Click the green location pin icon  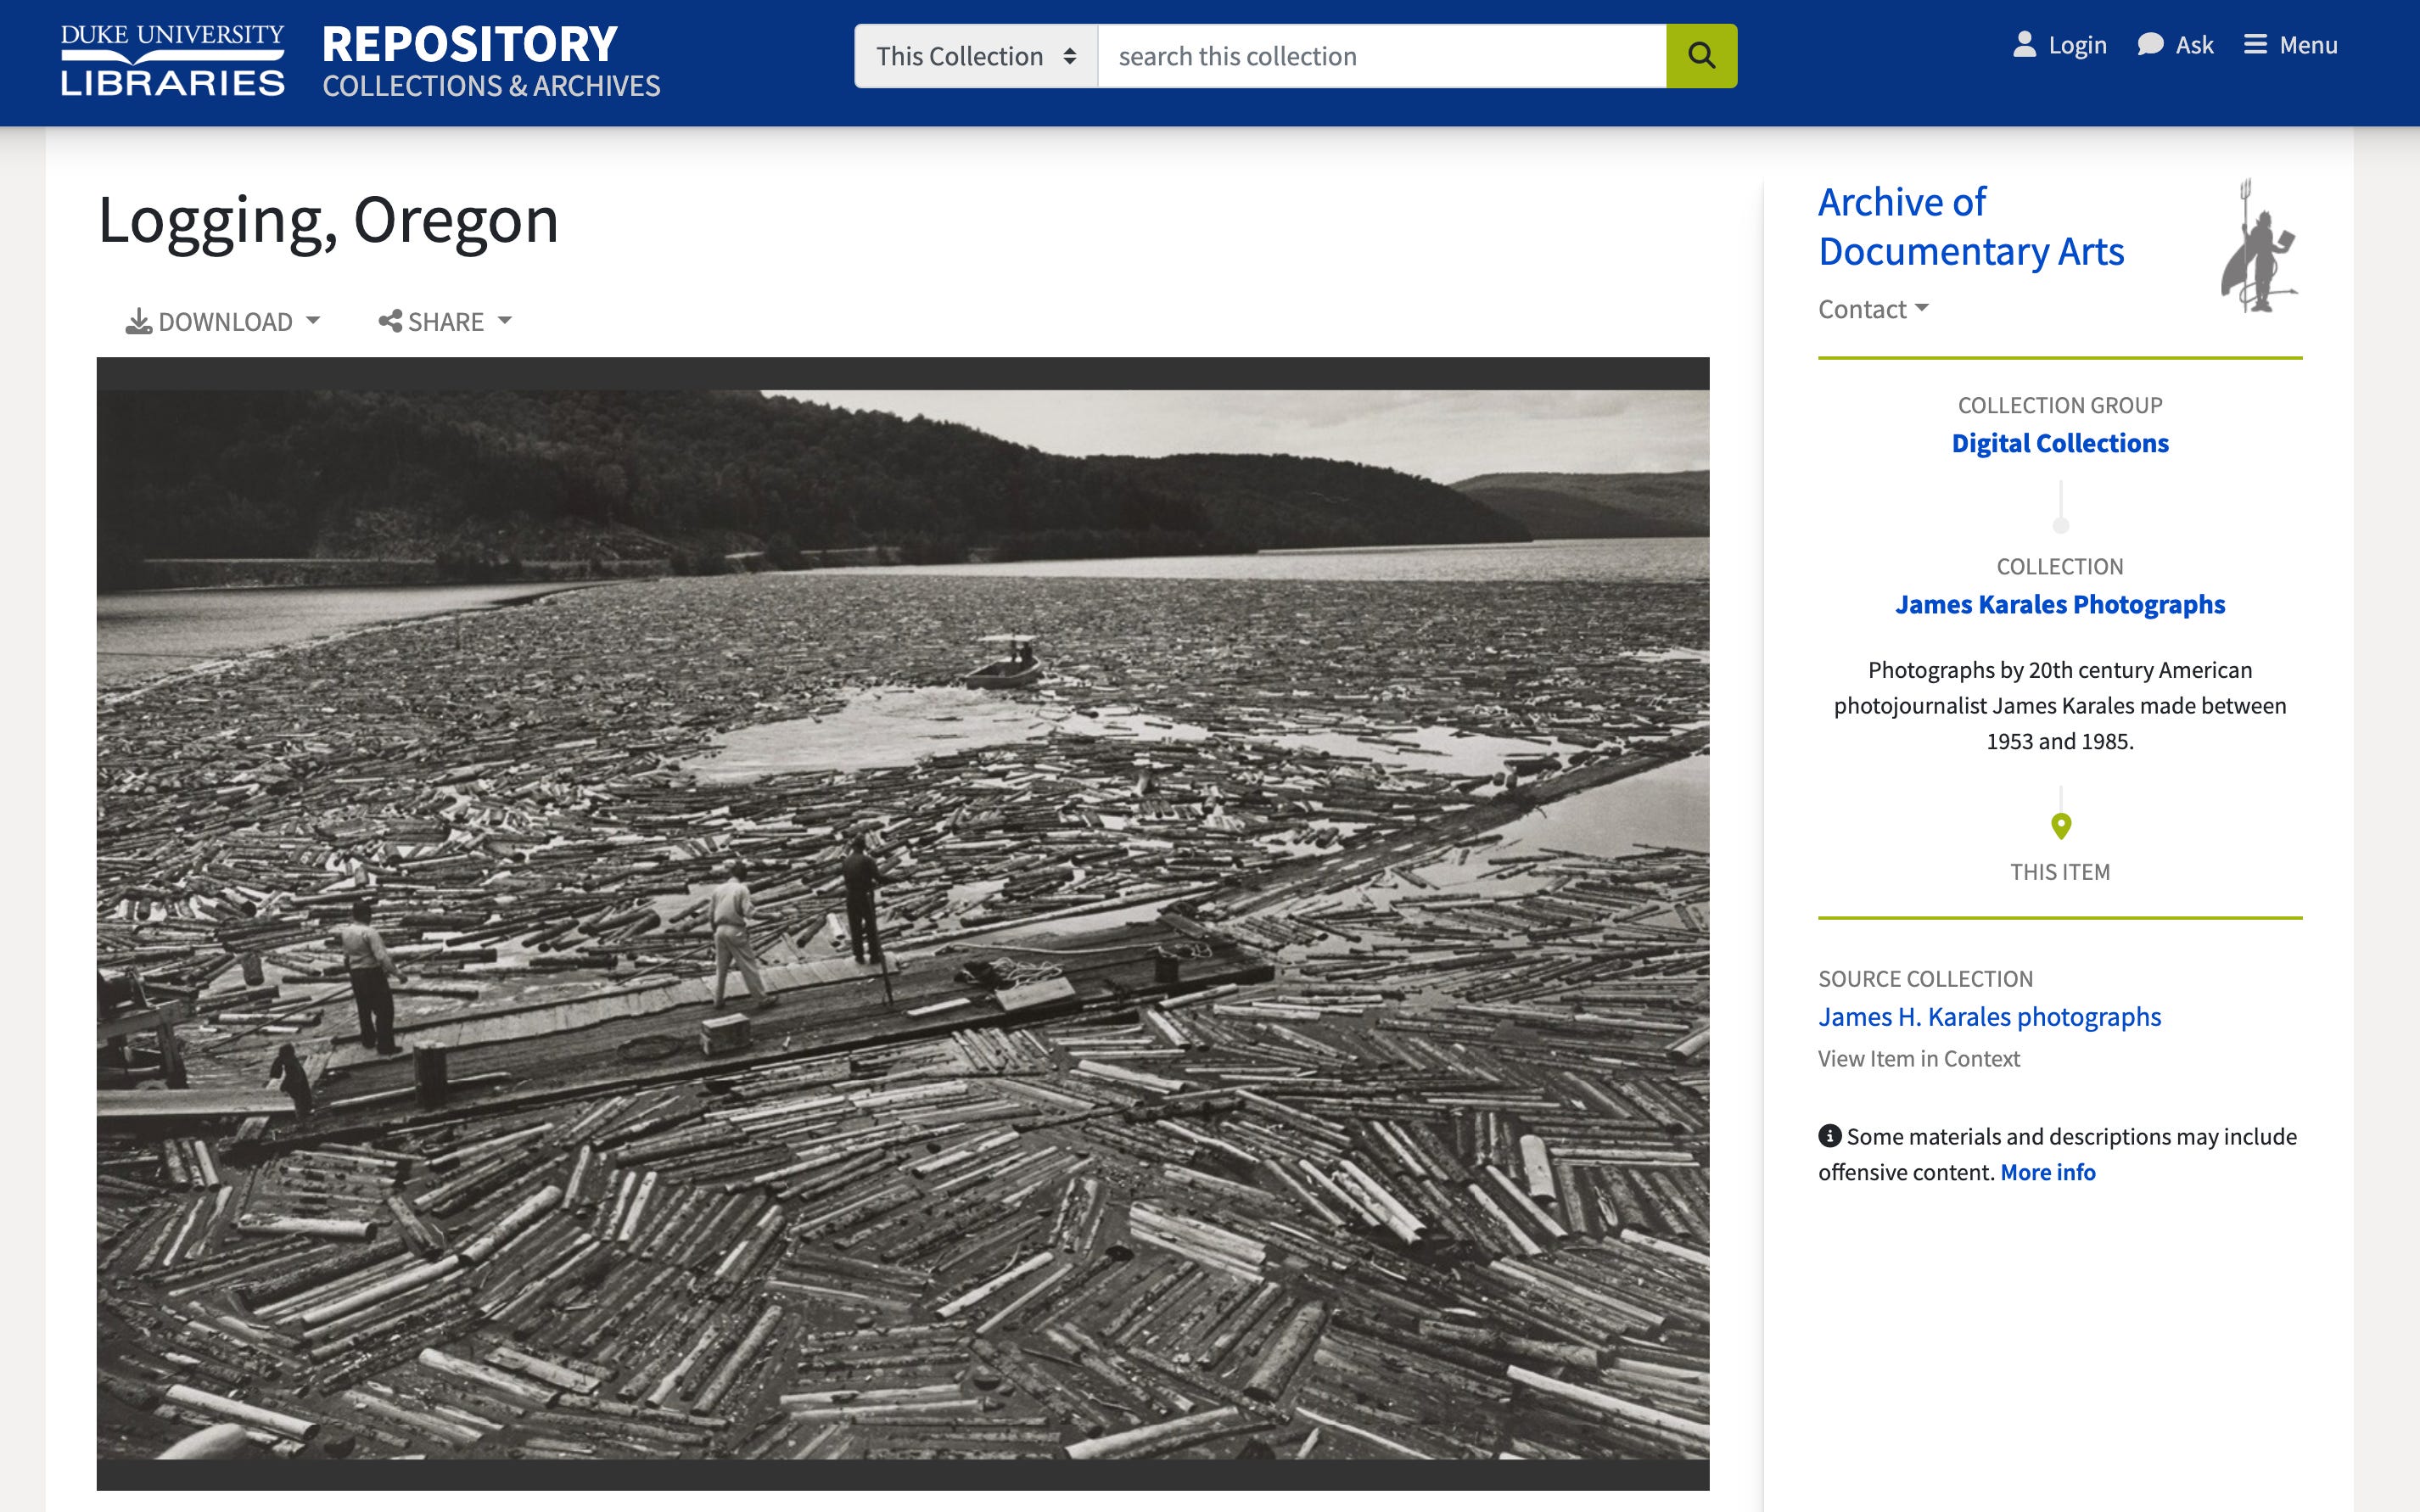click(x=2060, y=826)
